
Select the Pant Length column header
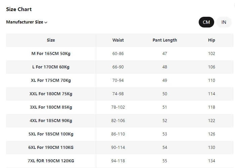coord(165,40)
